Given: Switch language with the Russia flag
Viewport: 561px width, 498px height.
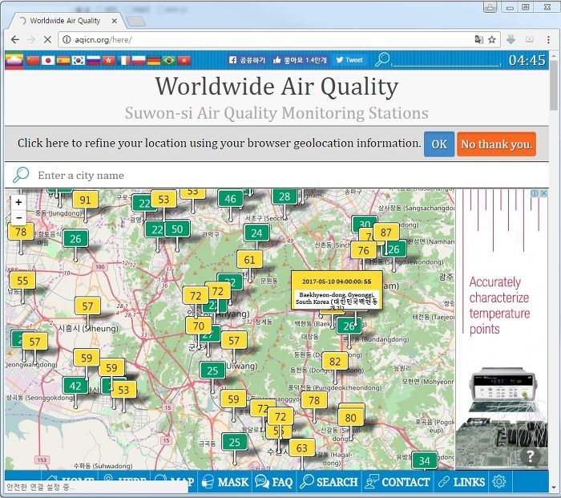Looking at the screenshot, I should click(x=93, y=60).
